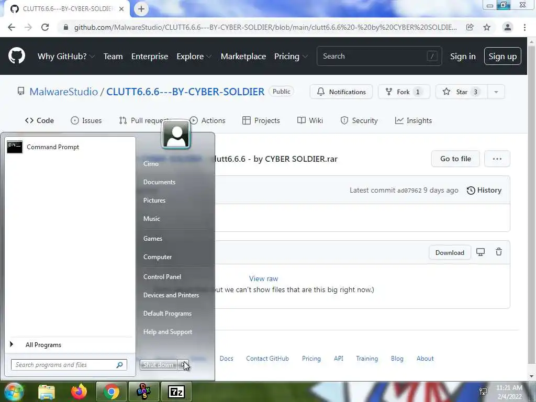
Task: Star the repository
Action: [x=462, y=92]
